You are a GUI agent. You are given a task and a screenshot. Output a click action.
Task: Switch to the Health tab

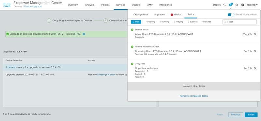click(x=176, y=14)
